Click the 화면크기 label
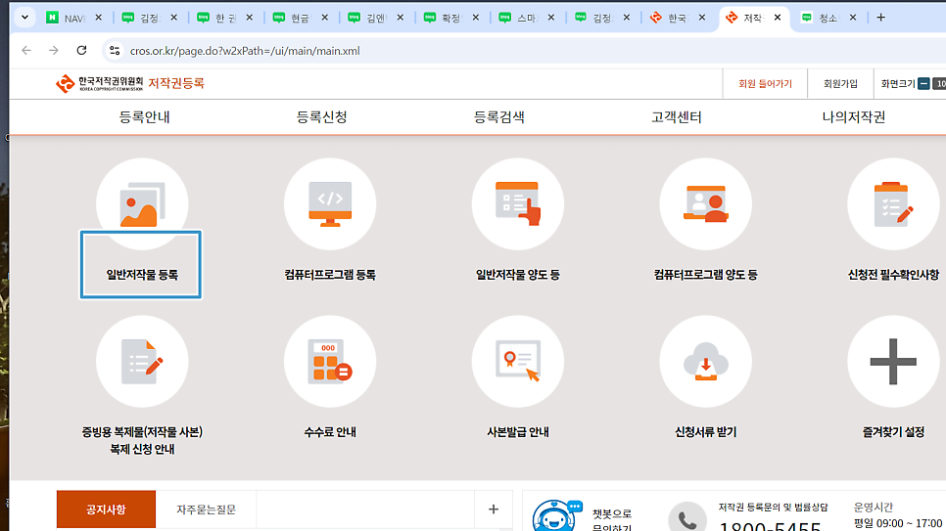This screenshot has width=946, height=531. [898, 84]
